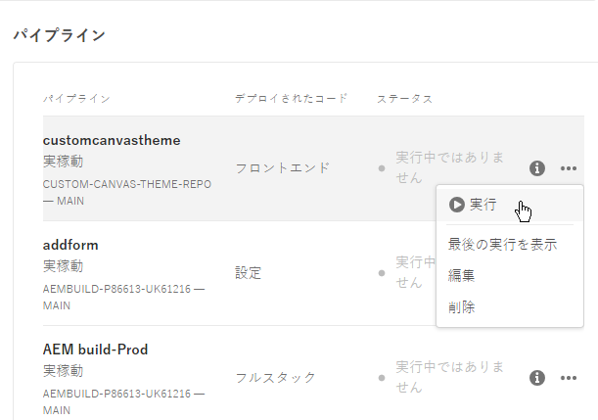The height and width of the screenshot is (420, 598).
Task: Open the more-actions ellipsis for customcanvastheme
Action: tap(569, 168)
